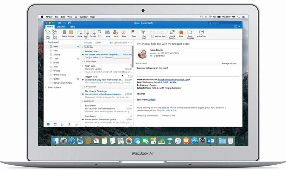Open the By: Conversations sort dropdown

[x=119, y=43]
